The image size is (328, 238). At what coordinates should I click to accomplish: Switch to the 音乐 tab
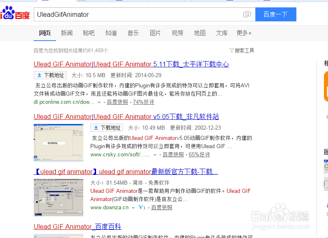[133, 33]
